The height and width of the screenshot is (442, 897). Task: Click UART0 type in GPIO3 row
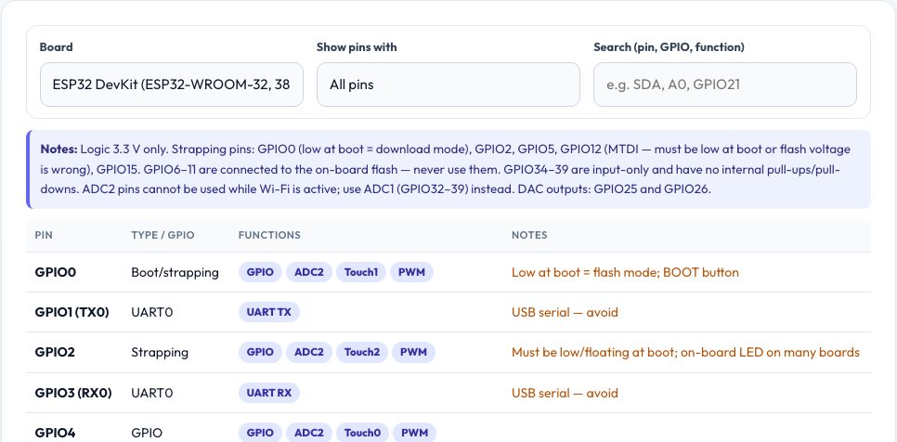tap(152, 393)
